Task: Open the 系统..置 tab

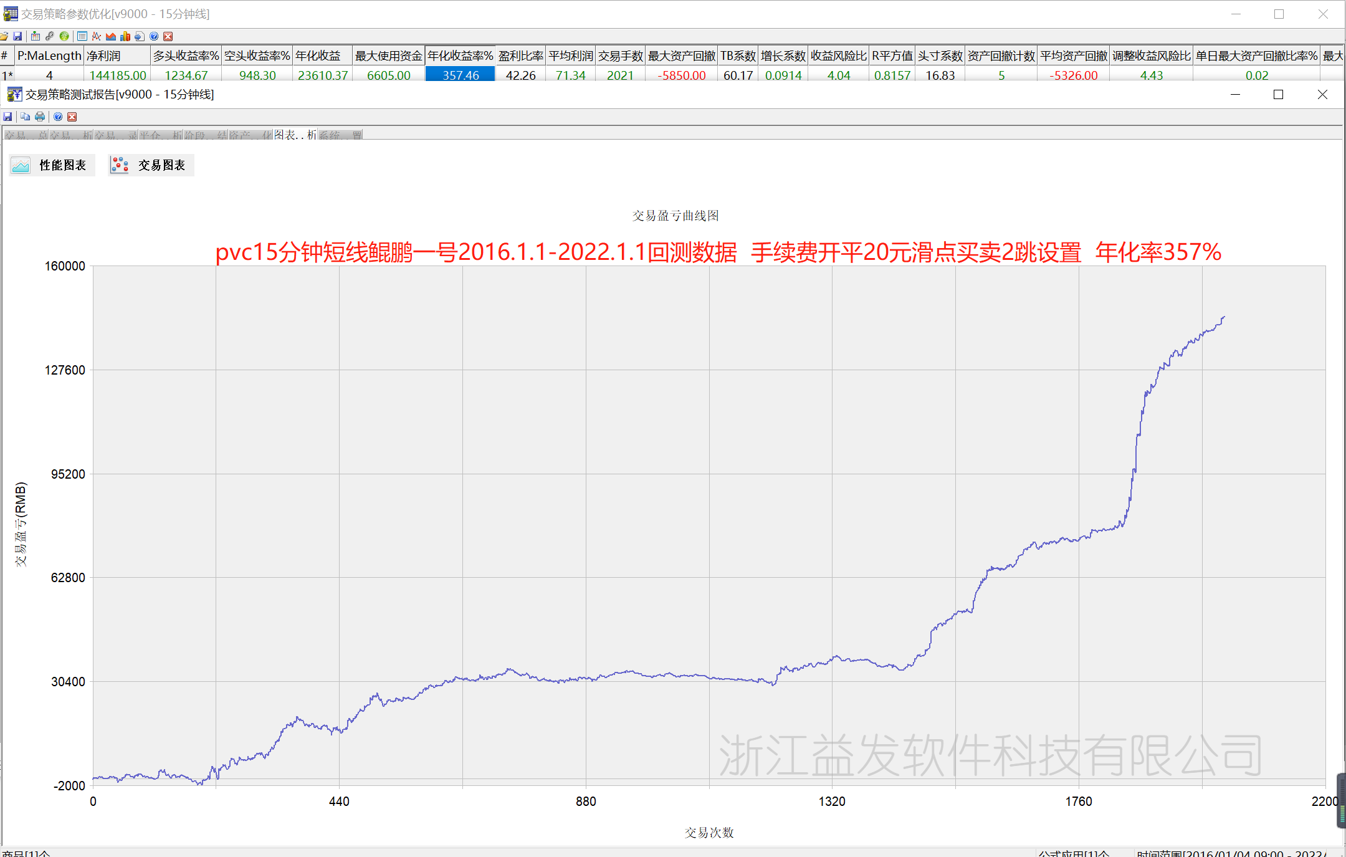Action: click(x=340, y=135)
